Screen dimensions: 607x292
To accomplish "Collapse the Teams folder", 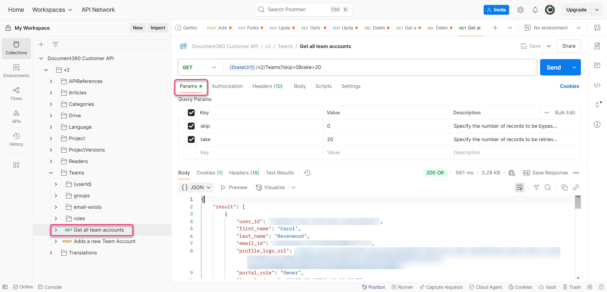I will pos(51,173).
